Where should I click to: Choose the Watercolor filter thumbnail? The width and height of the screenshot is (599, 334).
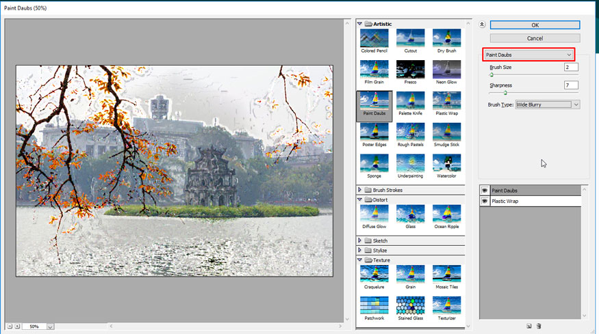pyautogui.click(x=446, y=164)
